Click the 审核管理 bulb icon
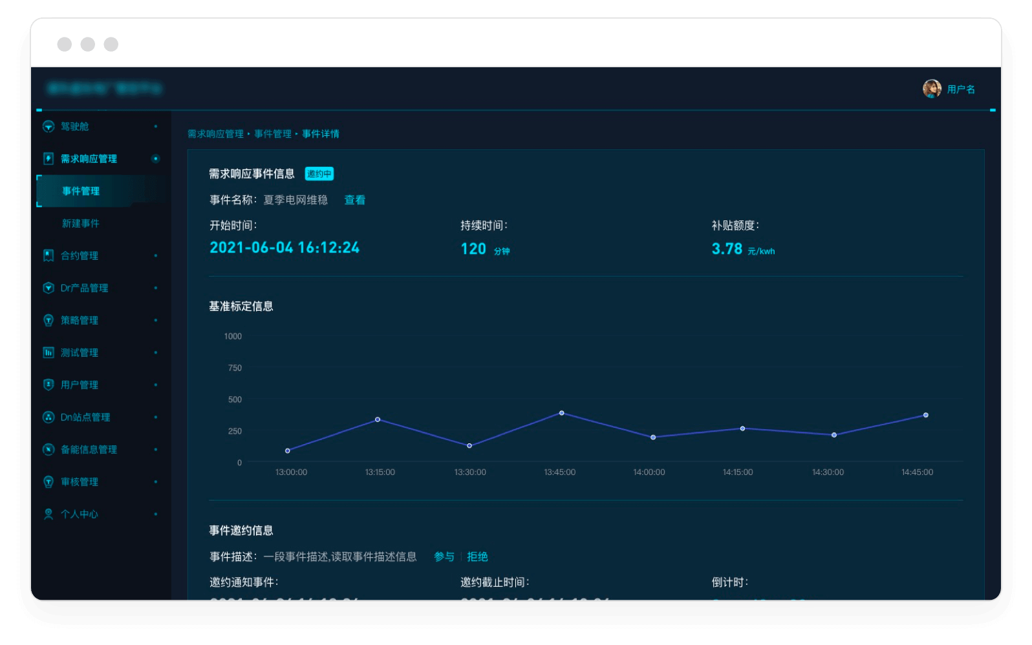Screen dimensions: 1032x645 (48, 482)
